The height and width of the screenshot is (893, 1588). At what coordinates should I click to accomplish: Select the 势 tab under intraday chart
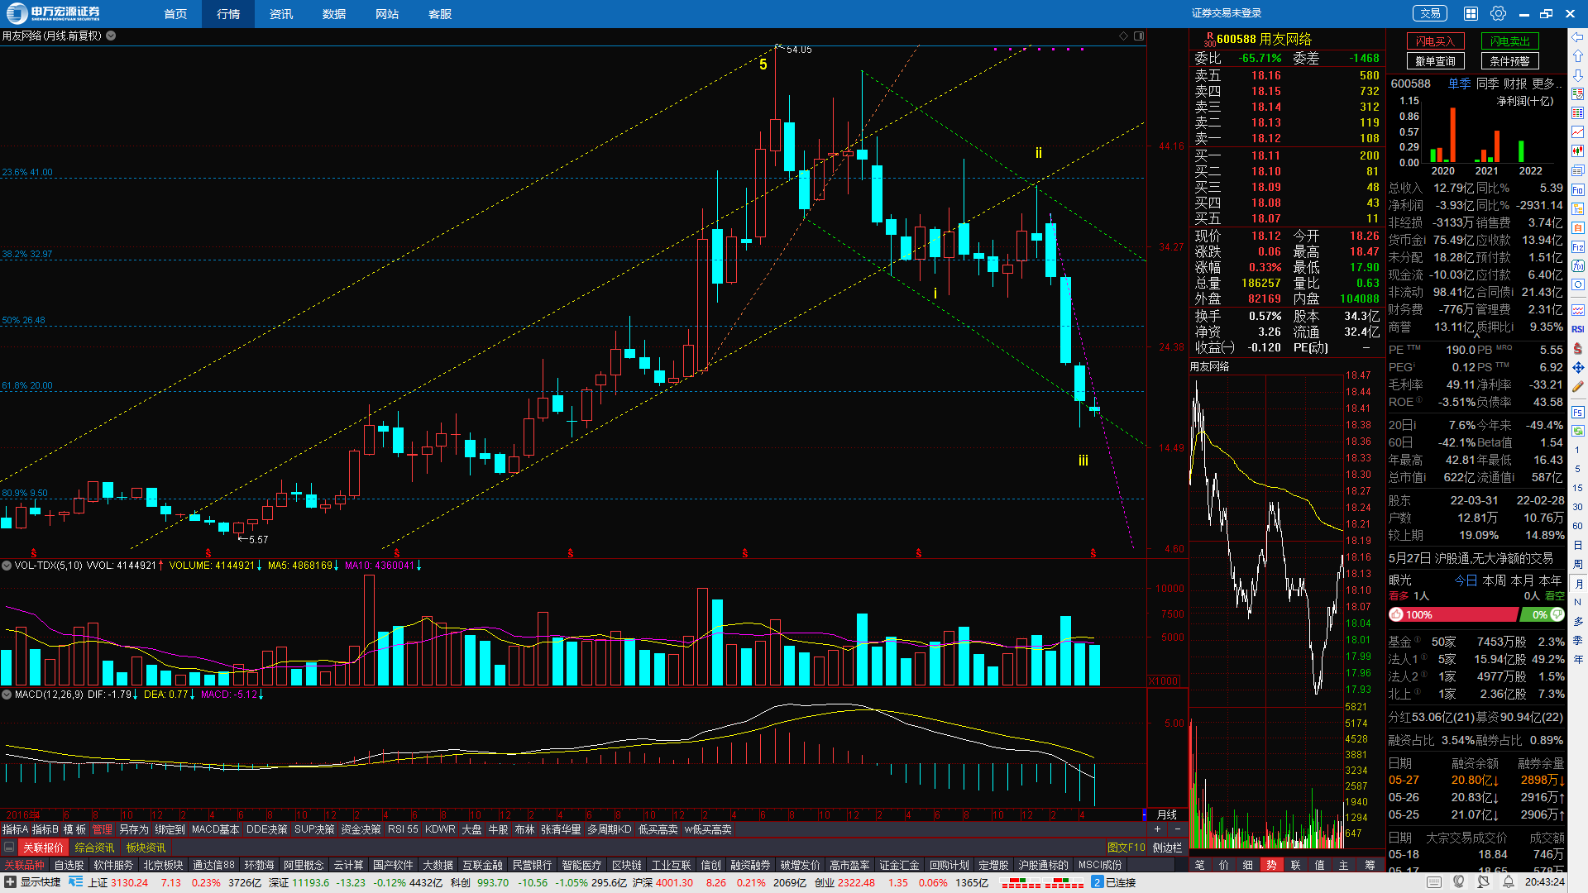(1271, 865)
